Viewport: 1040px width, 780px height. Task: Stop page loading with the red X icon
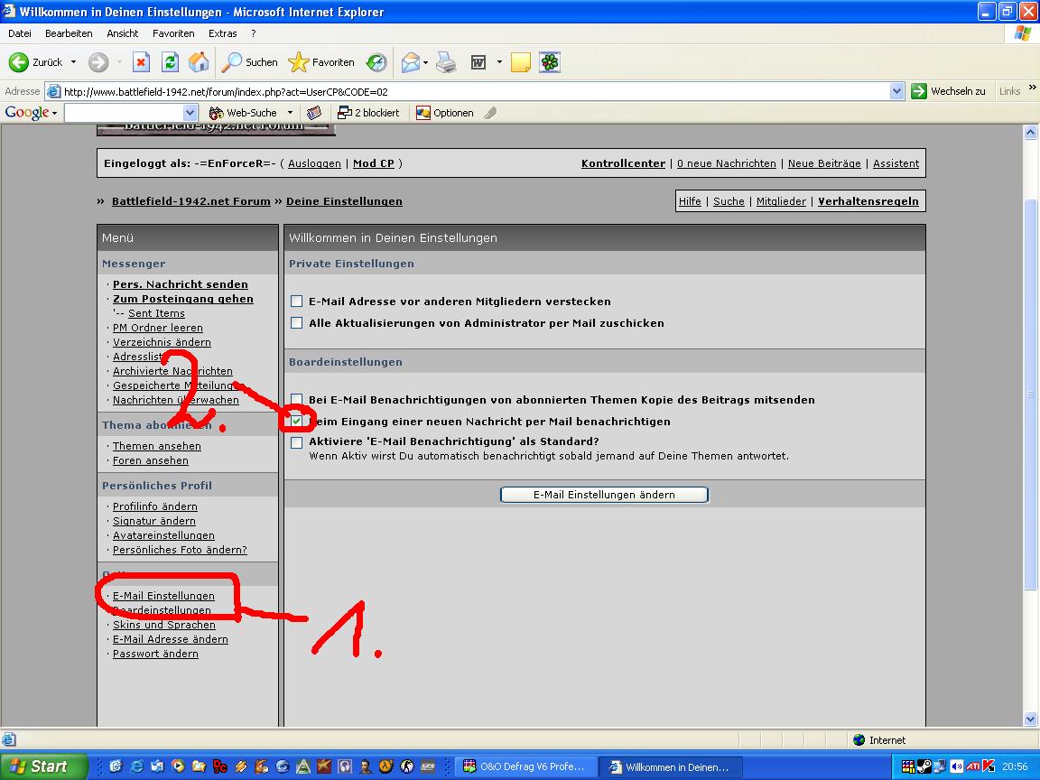(141, 62)
